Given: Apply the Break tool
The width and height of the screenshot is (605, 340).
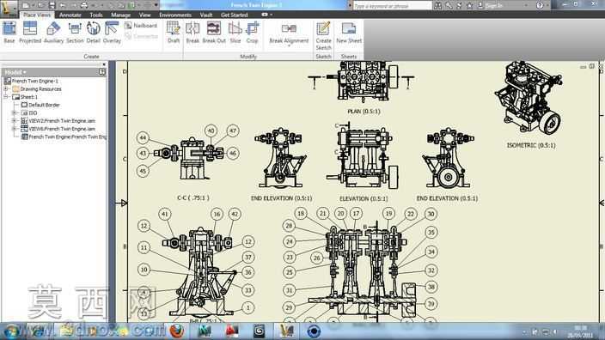Looking at the screenshot, I should coord(192,32).
